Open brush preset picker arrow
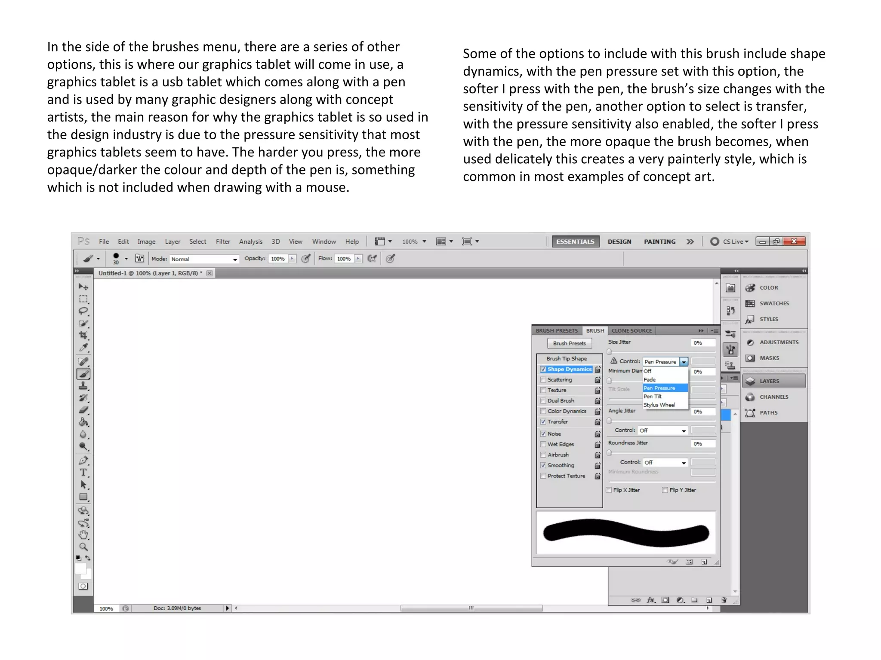881x660 pixels. [x=126, y=259]
